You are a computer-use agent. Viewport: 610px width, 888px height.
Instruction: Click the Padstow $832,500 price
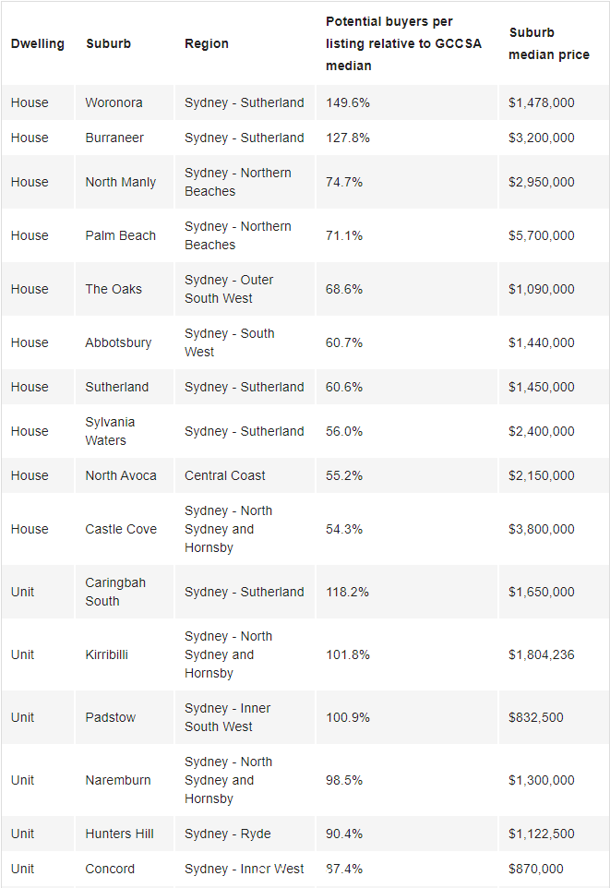tap(535, 717)
